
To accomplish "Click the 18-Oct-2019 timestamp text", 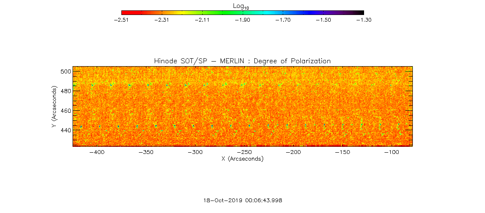I will click(x=242, y=200).
